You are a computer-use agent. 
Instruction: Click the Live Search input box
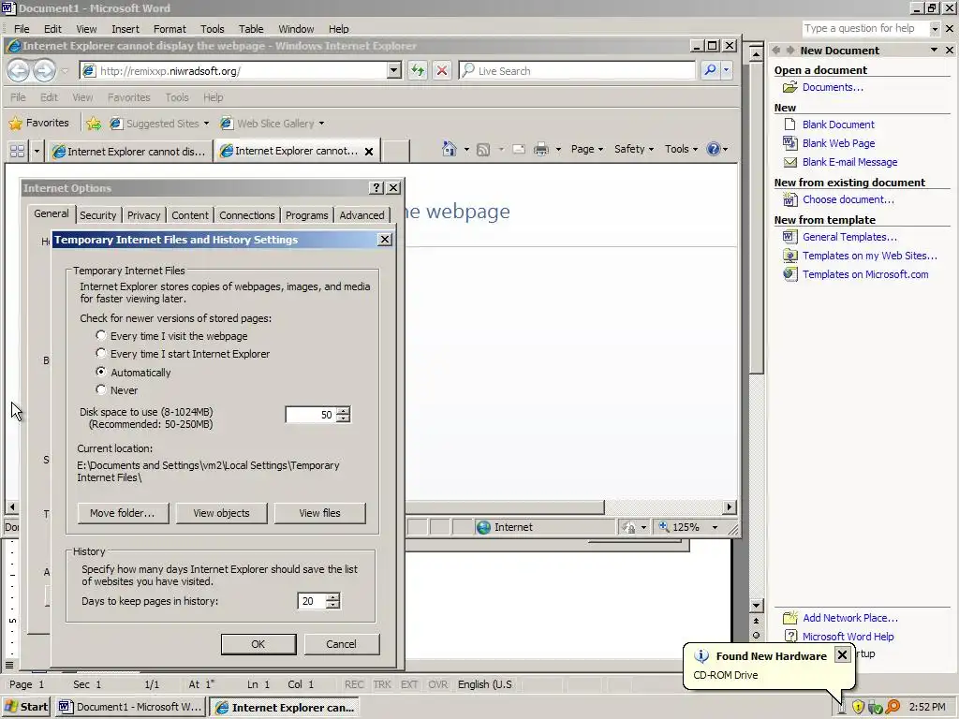pos(578,70)
